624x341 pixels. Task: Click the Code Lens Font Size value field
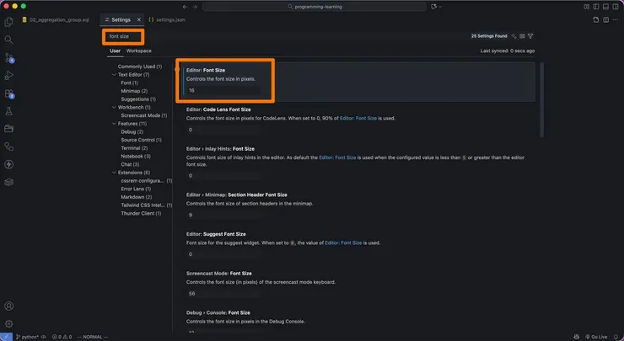click(223, 130)
